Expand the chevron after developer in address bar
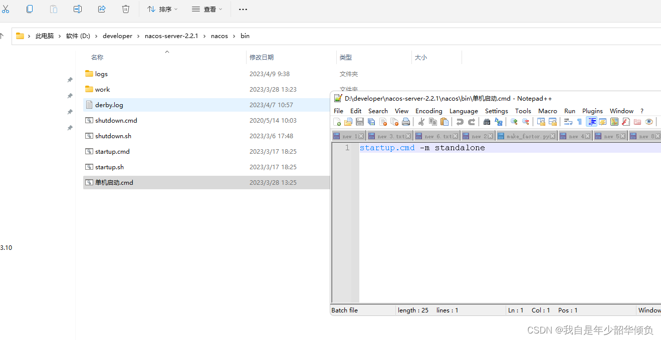 [138, 36]
